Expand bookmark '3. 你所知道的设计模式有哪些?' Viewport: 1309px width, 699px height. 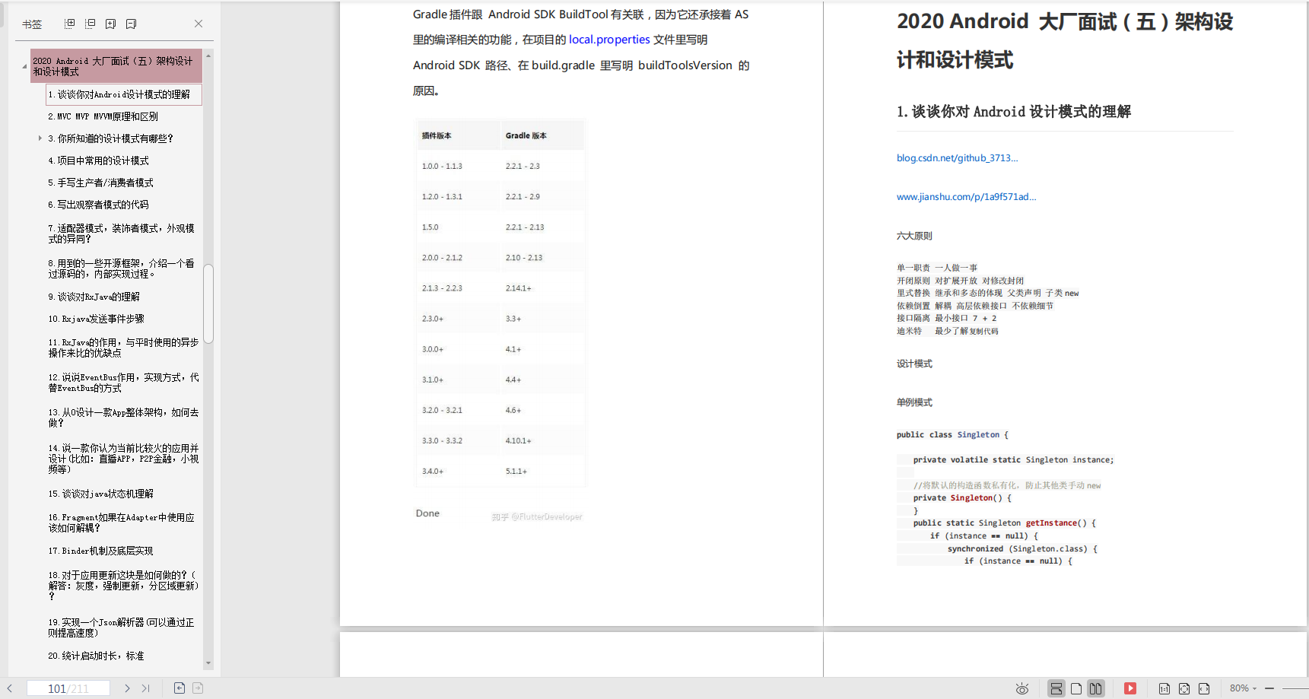[x=40, y=138]
